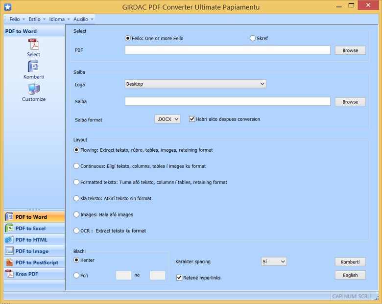Image resolution: width=382 pixels, height=304 pixels.
Task: Click the Komberti Word document icon
Action: [x=33, y=66]
